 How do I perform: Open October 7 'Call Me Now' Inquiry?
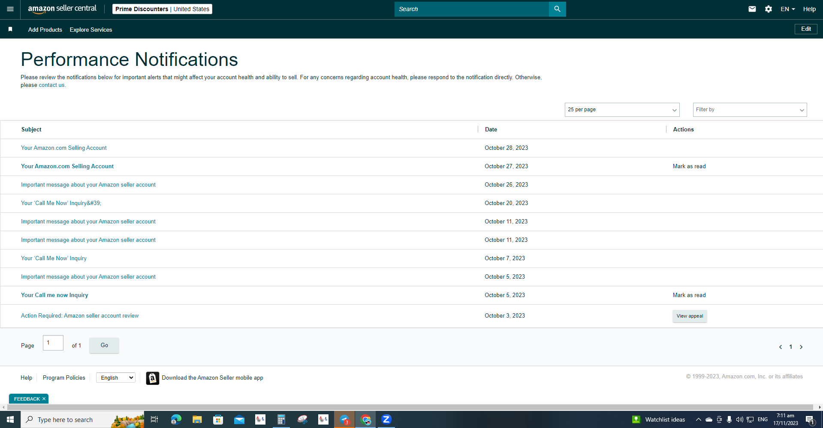click(54, 258)
